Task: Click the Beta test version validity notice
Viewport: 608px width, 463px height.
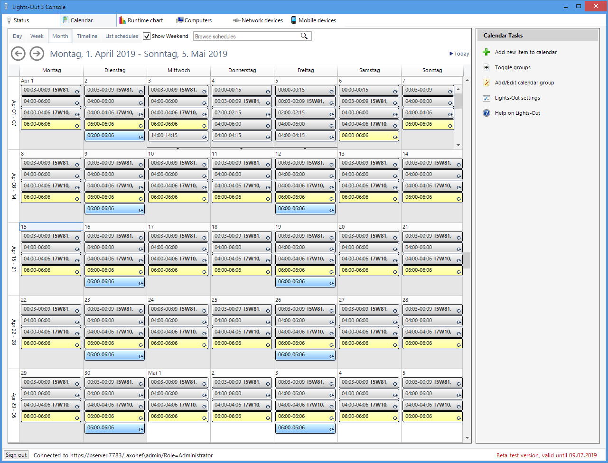Action: (x=547, y=455)
